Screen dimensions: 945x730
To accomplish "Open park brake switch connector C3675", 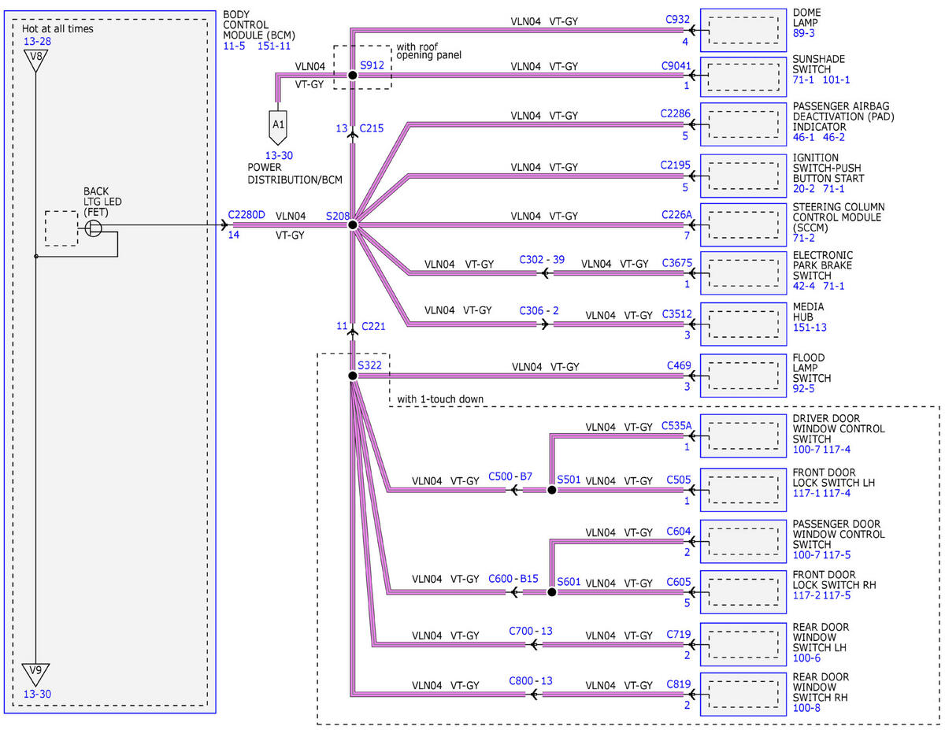I will 677,264.
